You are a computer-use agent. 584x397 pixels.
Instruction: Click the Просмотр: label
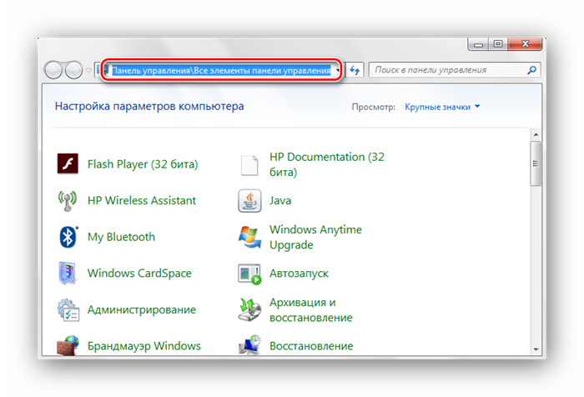pos(373,107)
